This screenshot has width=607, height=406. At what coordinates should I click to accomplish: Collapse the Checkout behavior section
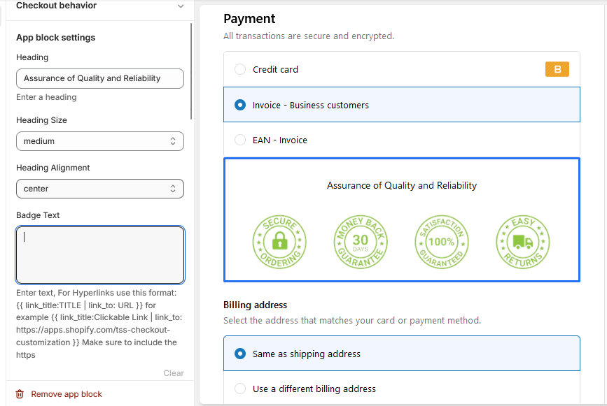[x=181, y=6]
